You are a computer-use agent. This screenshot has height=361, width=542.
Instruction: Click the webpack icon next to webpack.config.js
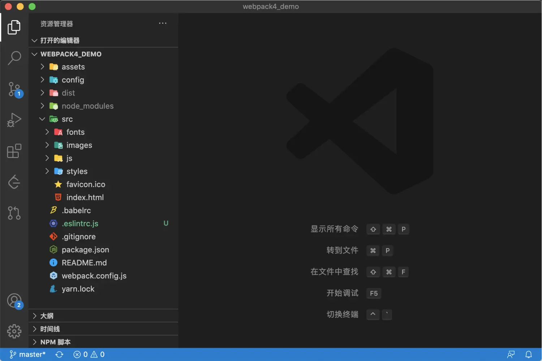[53, 275]
